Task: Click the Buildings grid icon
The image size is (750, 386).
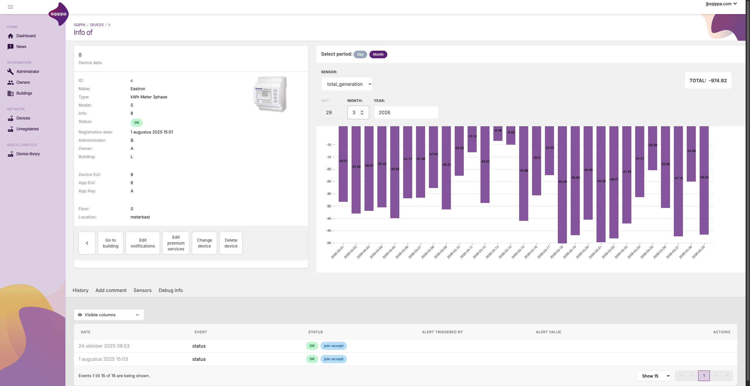Action: point(11,93)
